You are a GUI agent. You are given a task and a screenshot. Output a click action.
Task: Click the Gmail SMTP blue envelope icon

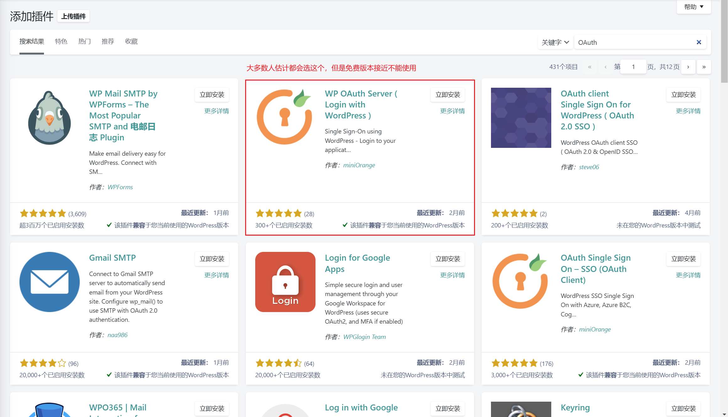click(x=50, y=282)
